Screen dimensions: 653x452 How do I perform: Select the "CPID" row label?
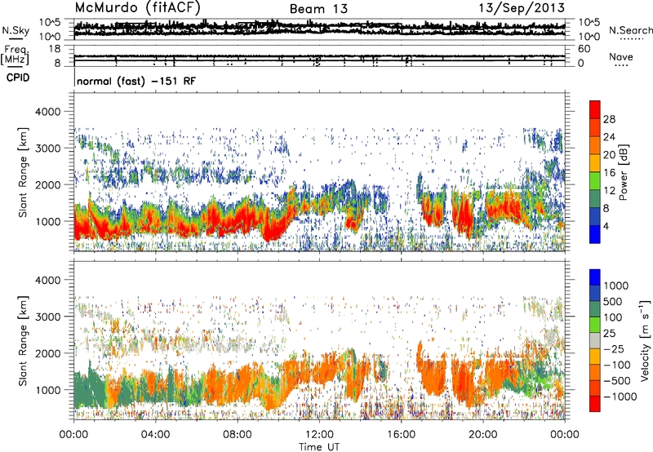[18, 78]
